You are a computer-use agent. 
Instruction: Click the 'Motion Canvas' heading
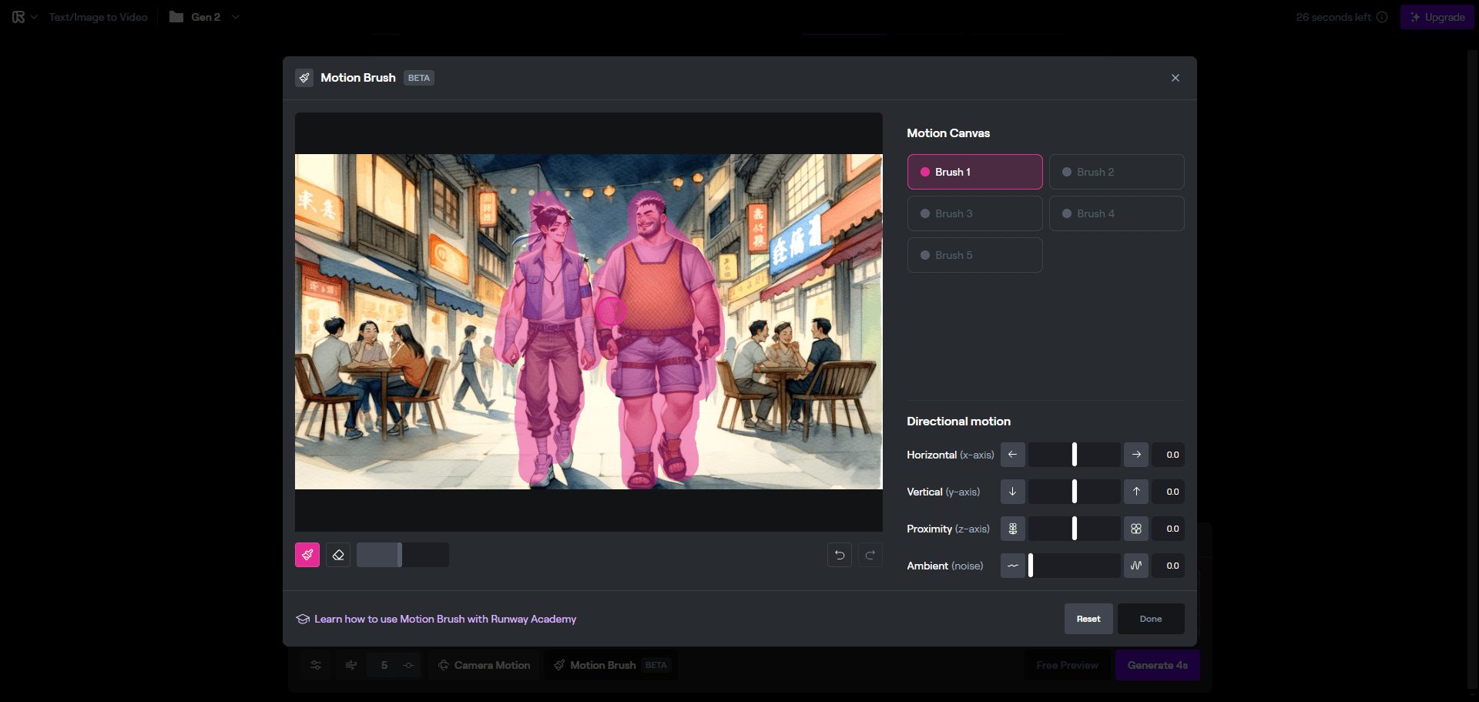948,133
